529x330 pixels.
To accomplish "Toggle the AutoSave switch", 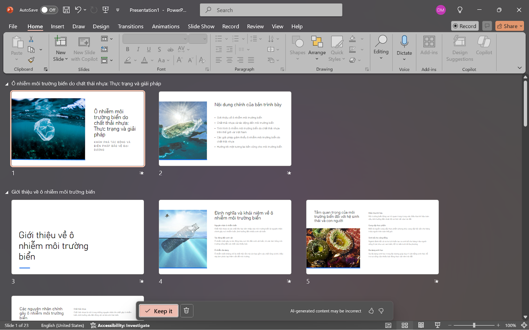I will [49, 10].
